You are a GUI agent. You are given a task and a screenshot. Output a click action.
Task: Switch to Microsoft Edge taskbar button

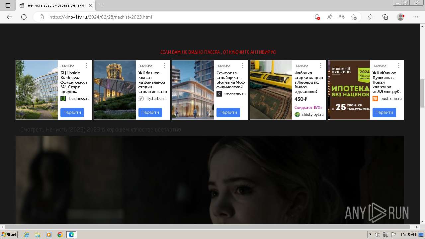71,235
